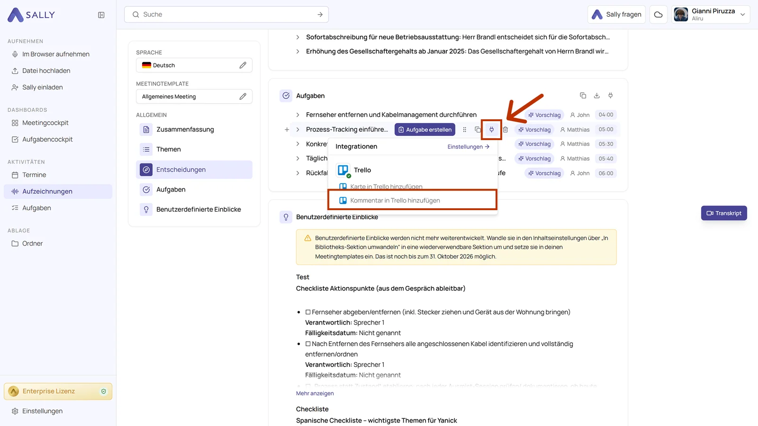Expand the Erhöhung des Gesellschaftergehalts row
758x426 pixels.
(x=298, y=51)
